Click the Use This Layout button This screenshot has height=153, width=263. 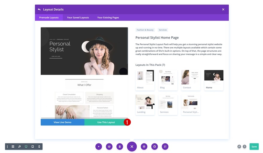pos(106,122)
